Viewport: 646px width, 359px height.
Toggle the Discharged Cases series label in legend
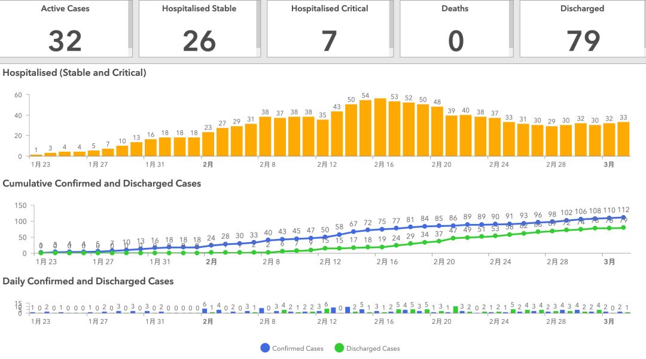373,348
